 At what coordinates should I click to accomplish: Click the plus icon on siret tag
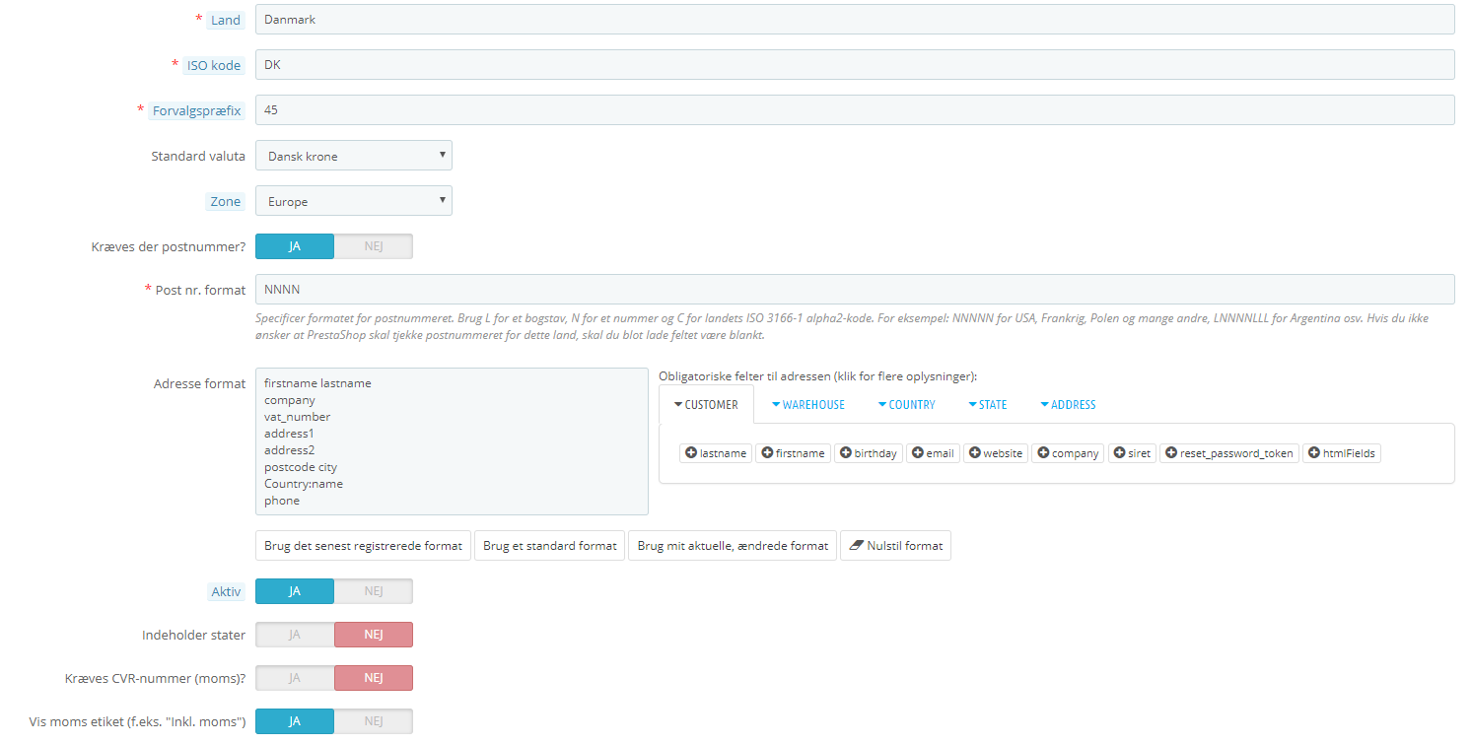click(x=1119, y=453)
